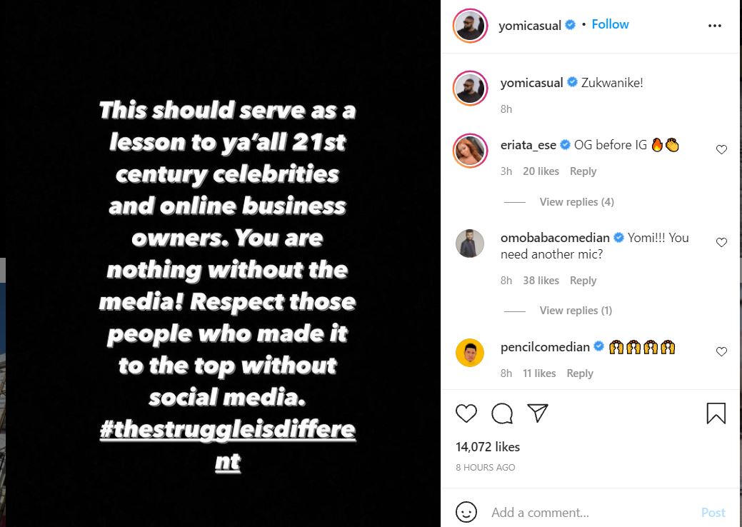
Task: Expand View replies (1)
Action: tap(576, 311)
